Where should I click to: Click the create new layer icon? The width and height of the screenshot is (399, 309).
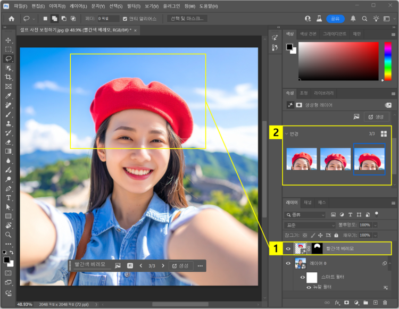(375, 303)
